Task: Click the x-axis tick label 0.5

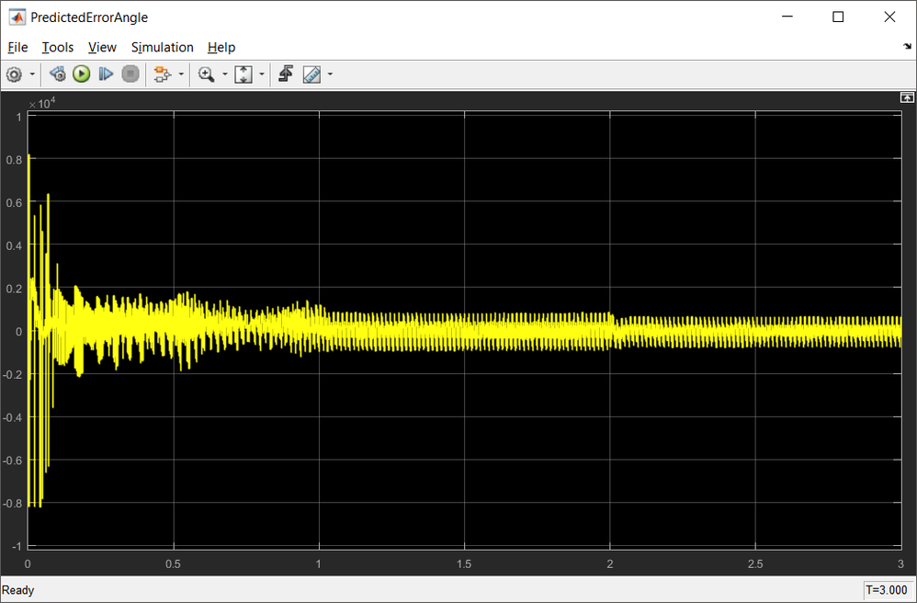Action: (173, 564)
